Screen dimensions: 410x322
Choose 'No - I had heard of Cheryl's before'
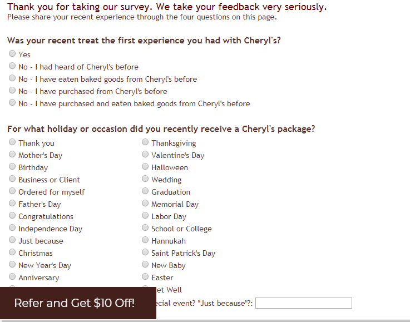(12, 66)
